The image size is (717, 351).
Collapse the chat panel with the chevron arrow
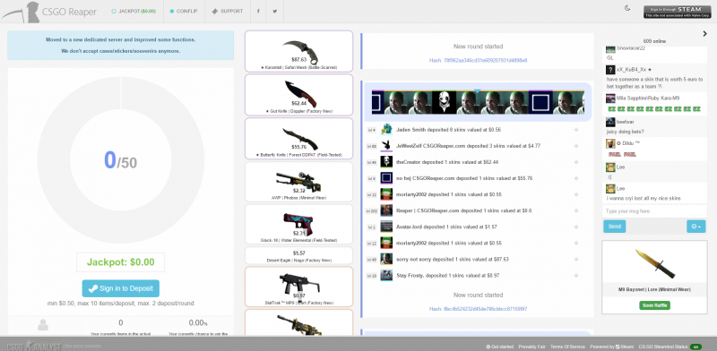coord(704,33)
